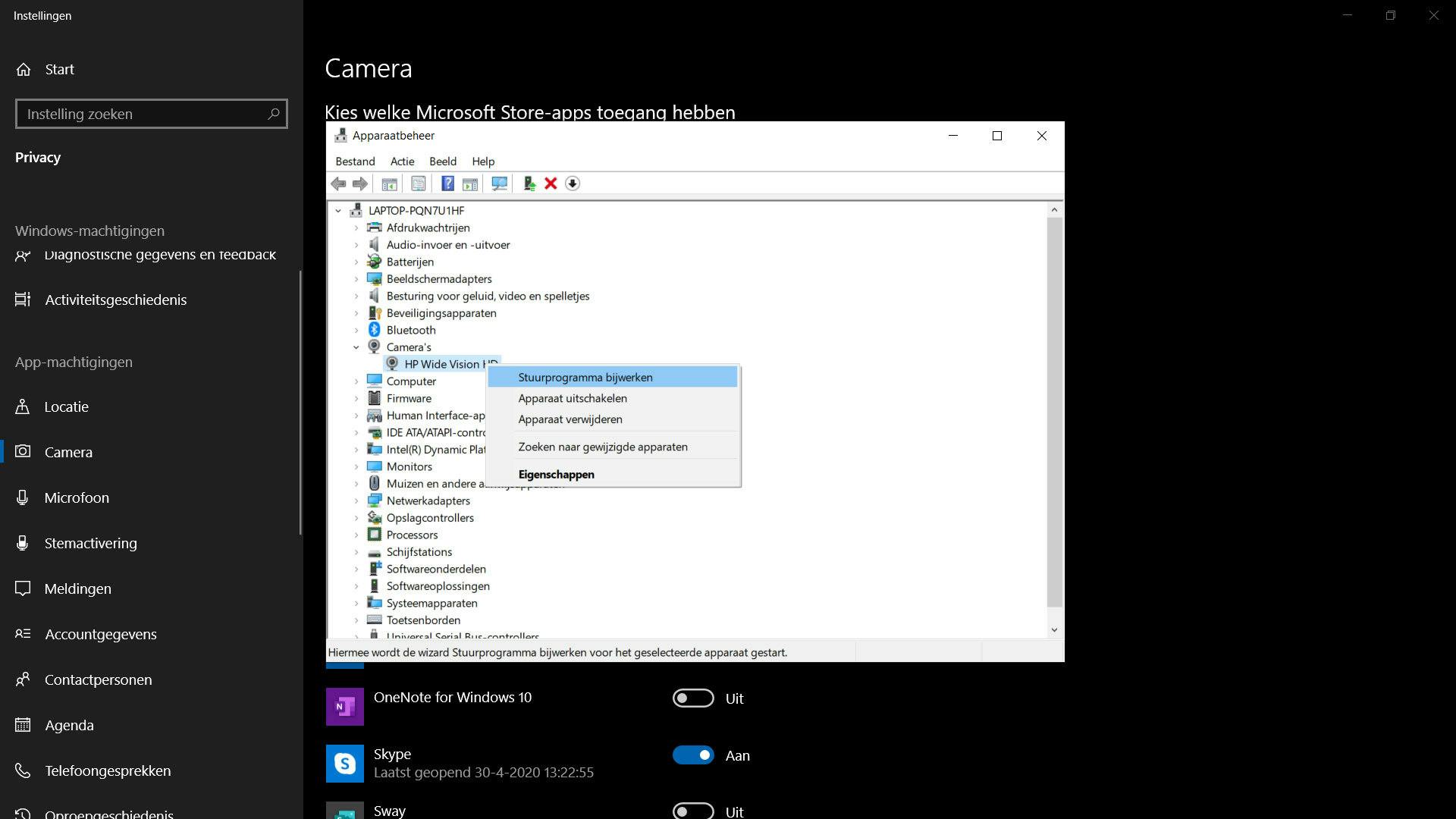Image resolution: width=1456 pixels, height=819 pixels.
Task: Select the Update driver toolbar icon
Action: pos(529,184)
